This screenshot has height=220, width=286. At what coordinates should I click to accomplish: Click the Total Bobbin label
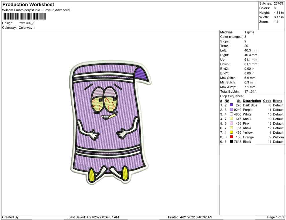pos(230,92)
